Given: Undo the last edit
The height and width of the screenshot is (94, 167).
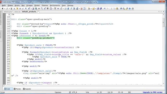Looking at the screenshot, I should tap(105, 9).
